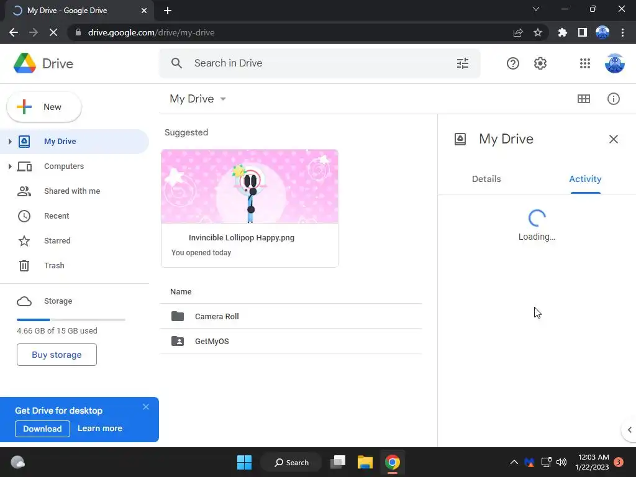
Task: Click the Buy storage button
Action: (57, 355)
